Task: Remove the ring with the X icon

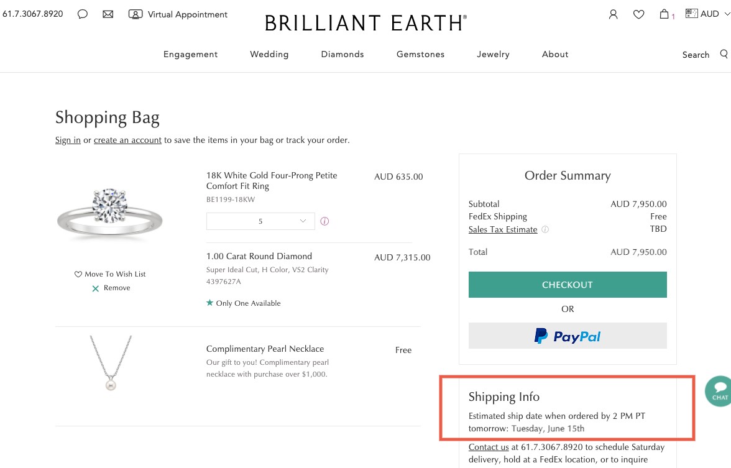Action: pos(96,288)
